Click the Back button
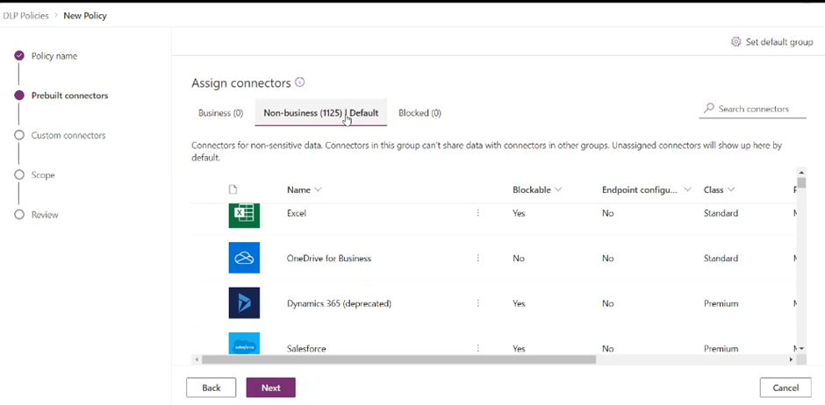825x405 pixels. (x=211, y=387)
